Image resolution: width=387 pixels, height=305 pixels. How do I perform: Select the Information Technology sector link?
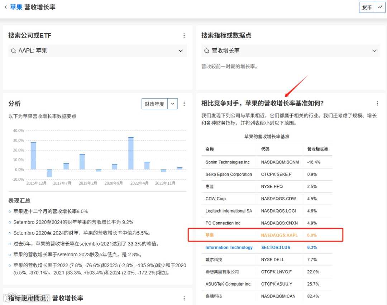click(x=229, y=248)
